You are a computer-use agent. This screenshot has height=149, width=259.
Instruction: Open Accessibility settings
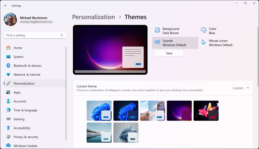tap(35, 128)
